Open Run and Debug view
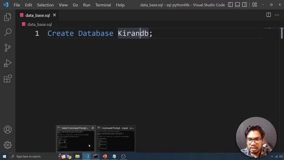The image size is (284, 160). point(8,63)
